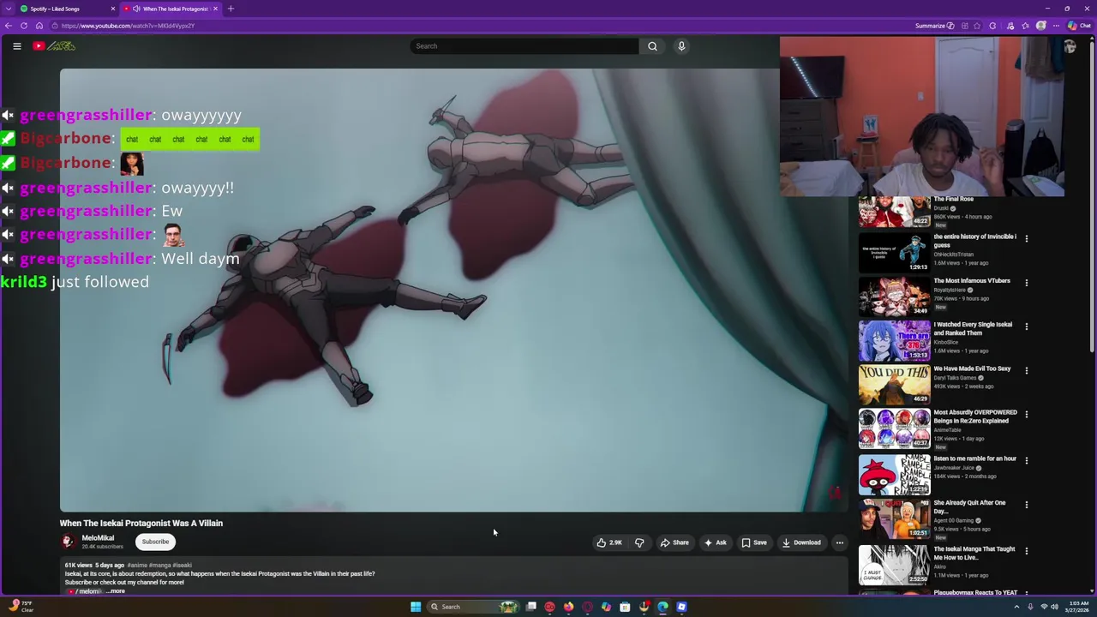Reload the current page
1097x617 pixels.
pos(24,26)
